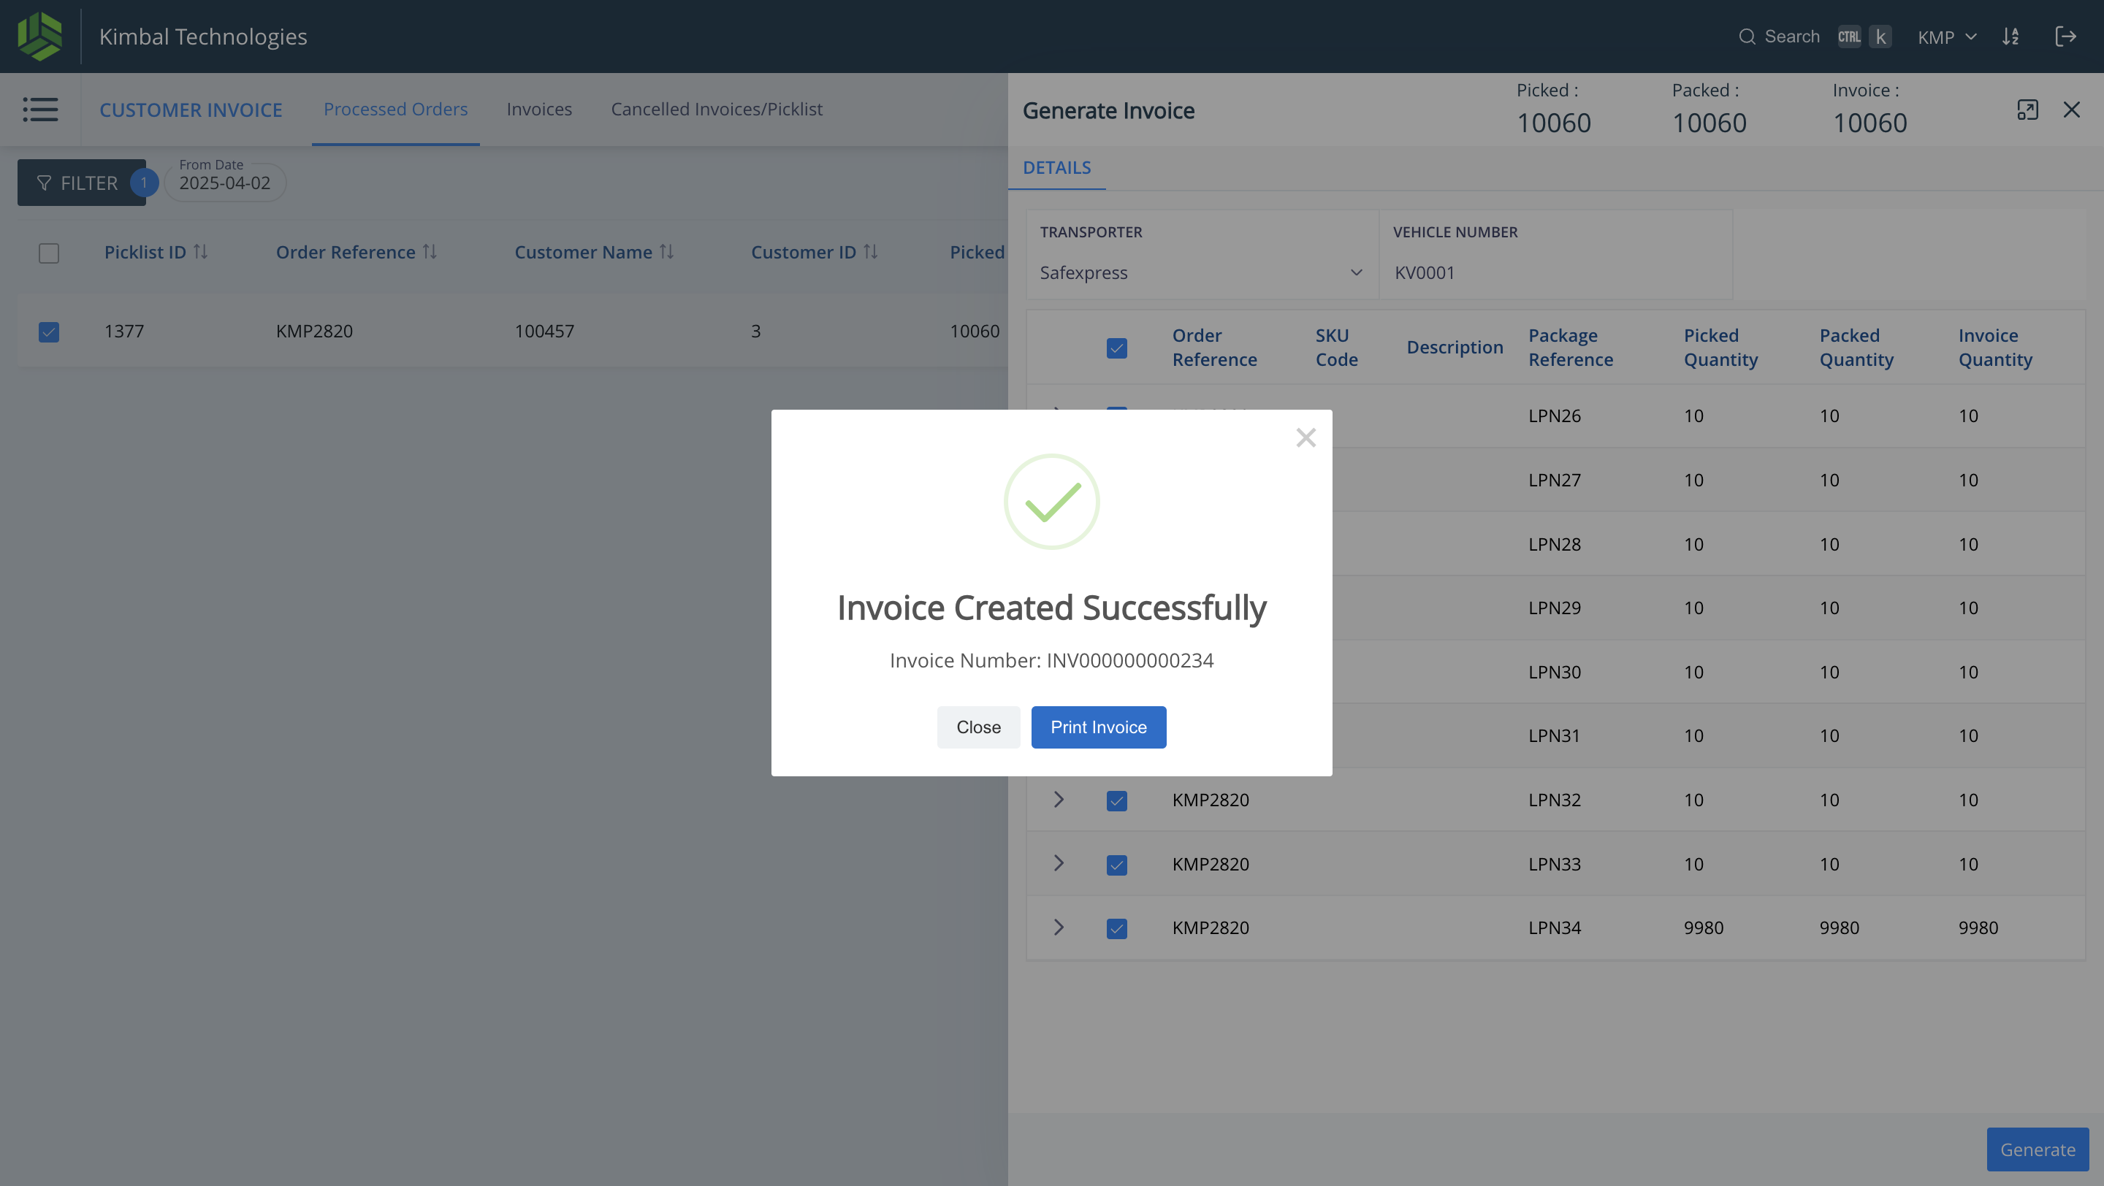Click the filter count badge 1
The width and height of the screenshot is (2104, 1186).
tap(144, 182)
